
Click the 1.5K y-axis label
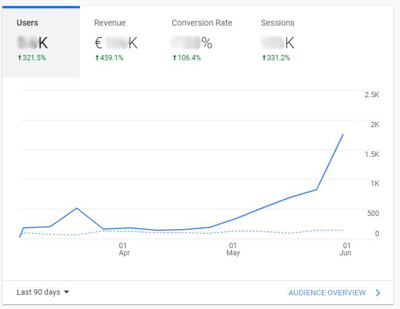(x=371, y=154)
